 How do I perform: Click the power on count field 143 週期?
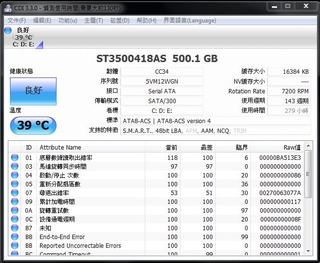289,101
